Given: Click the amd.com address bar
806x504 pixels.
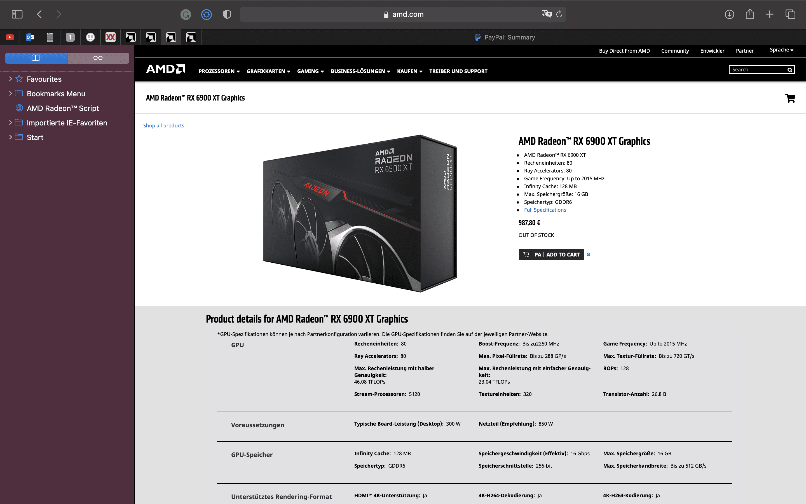Looking at the screenshot, I should [403, 14].
